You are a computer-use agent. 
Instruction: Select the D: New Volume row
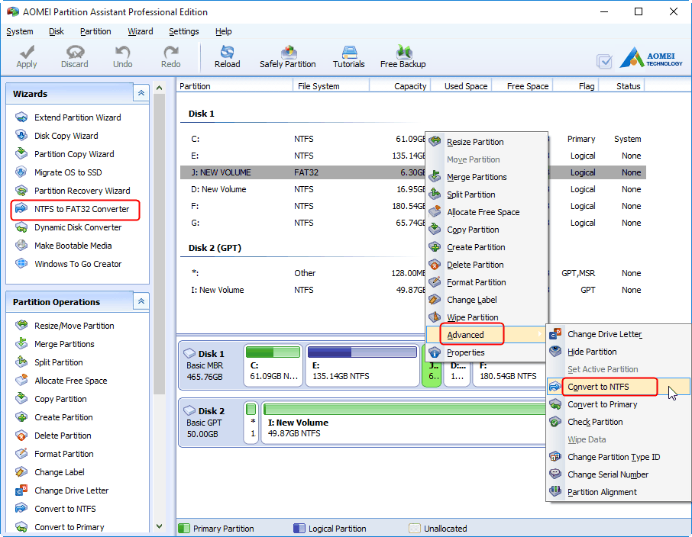tap(413, 189)
